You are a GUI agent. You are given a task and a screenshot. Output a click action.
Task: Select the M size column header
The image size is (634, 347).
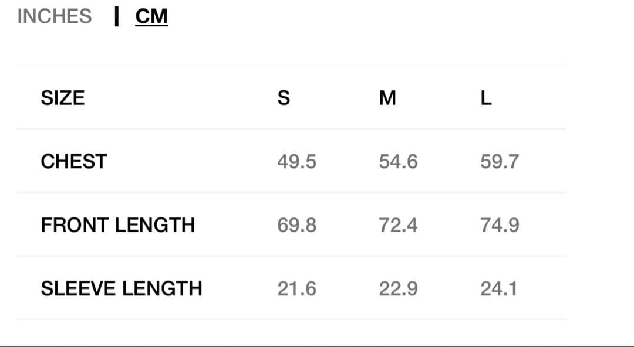[x=387, y=98]
